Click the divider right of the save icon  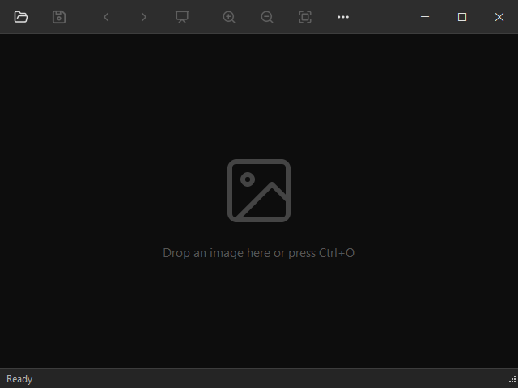coord(83,17)
